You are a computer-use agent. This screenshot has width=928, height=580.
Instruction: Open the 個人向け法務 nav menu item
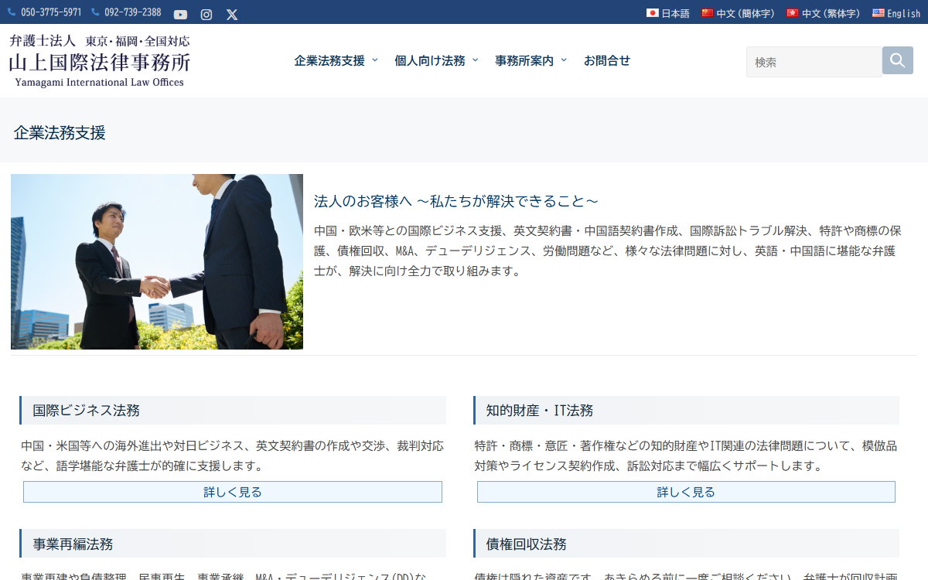click(430, 60)
